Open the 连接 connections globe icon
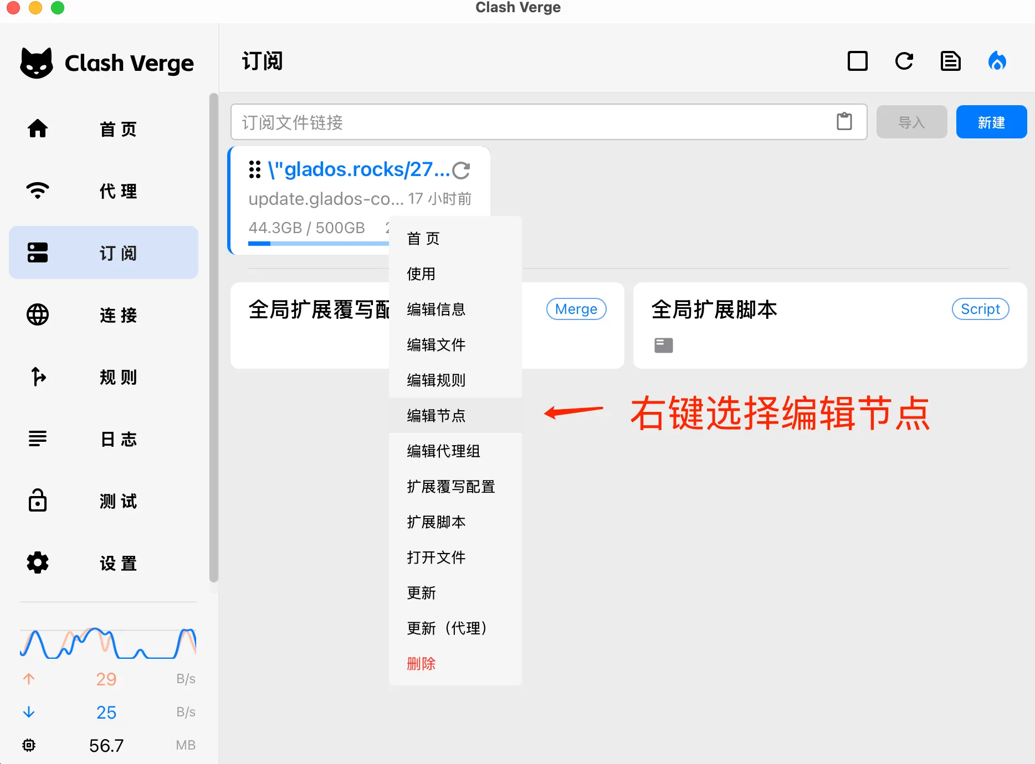 click(37, 314)
